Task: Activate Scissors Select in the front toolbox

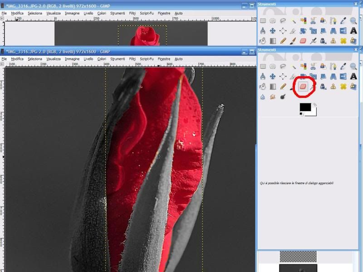Action: click(x=313, y=67)
